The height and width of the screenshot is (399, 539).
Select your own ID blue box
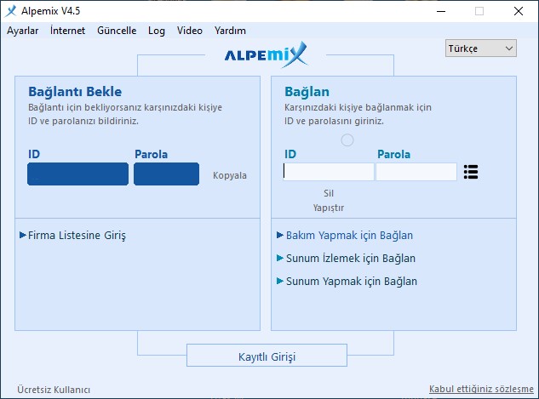(x=78, y=174)
